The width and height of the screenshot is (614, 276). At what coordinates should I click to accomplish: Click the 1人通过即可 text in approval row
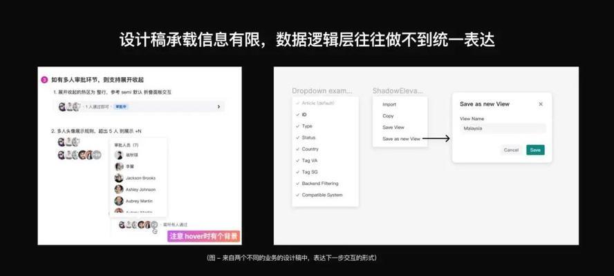(x=97, y=106)
